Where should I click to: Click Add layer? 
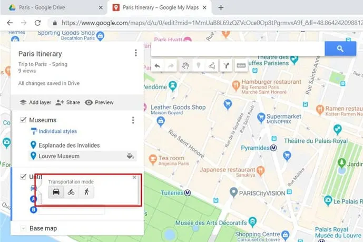pyautogui.click(x=35, y=102)
